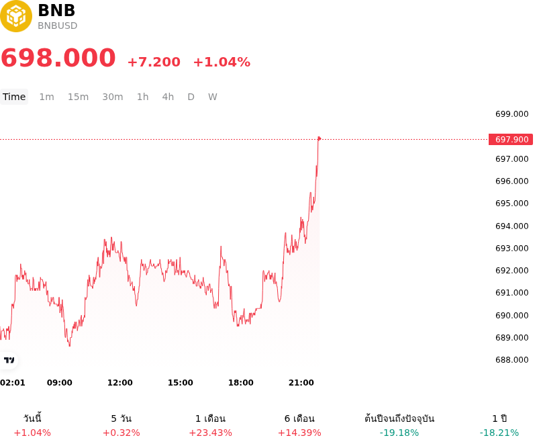Choose the 1 เดือน performance period

pyautogui.click(x=210, y=425)
